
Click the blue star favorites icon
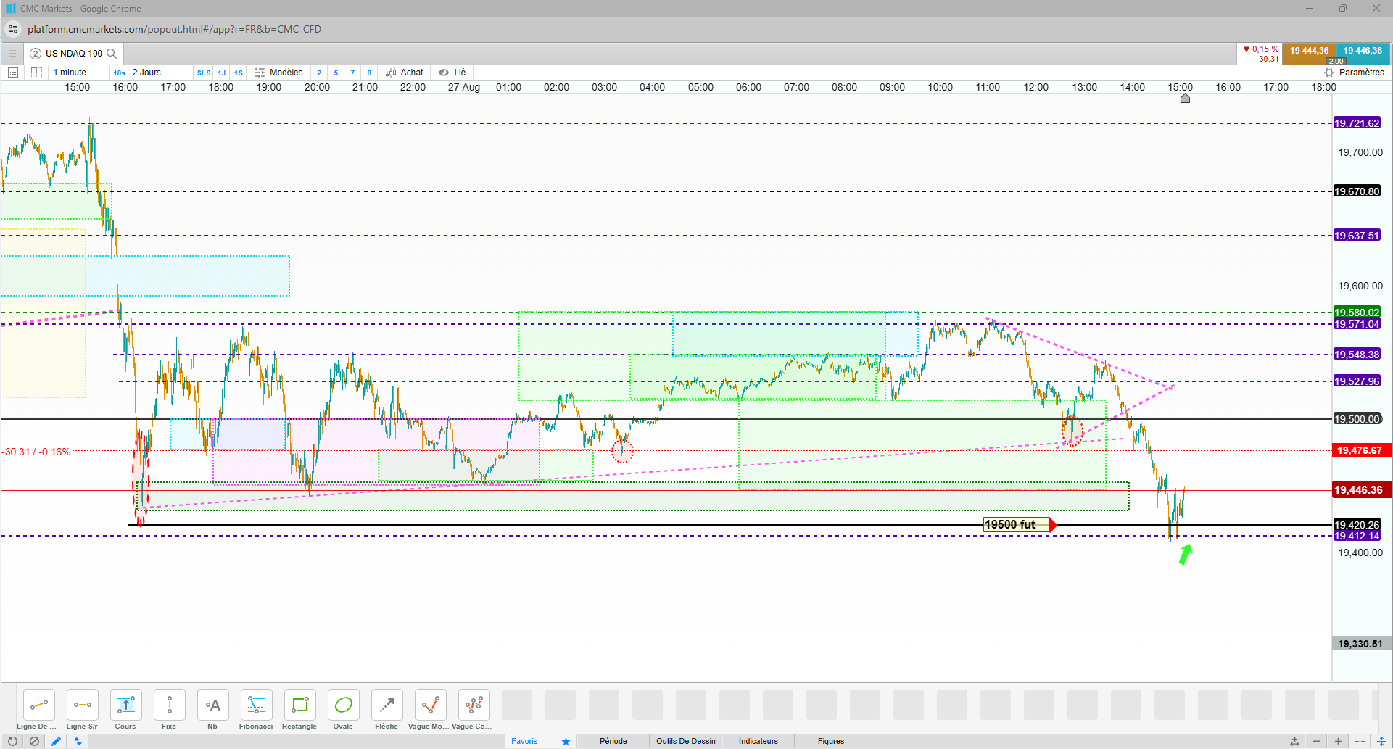point(566,741)
